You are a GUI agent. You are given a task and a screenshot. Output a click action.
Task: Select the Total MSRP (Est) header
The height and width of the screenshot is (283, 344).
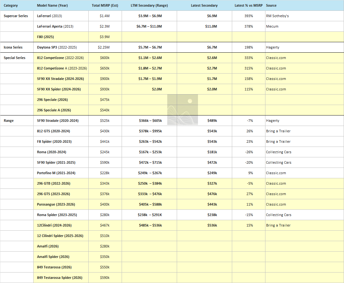click(x=105, y=5)
